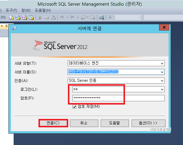Open the Undo history dropdown arrow
Viewport: 183px width, 145px height.
coord(67,18)
